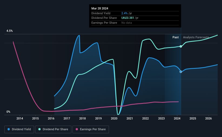The width and height of the screenshot is (222, 137).
Task: Toggle the Dividend Yield legend button
Action: coord(19,129)
